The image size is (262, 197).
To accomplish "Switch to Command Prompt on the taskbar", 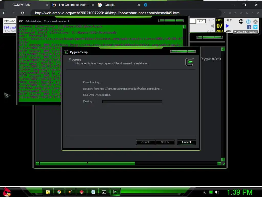I will [104, 192].
